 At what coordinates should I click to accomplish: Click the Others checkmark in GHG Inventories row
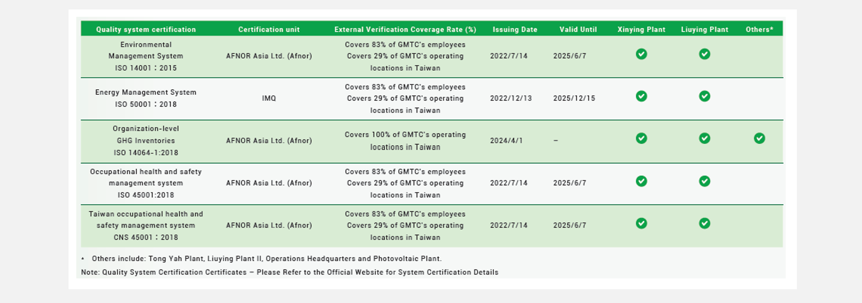(x=759, y=138)
